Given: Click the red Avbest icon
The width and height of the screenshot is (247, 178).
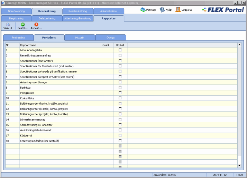Looking at the screenshot, I should coord(36,25).
